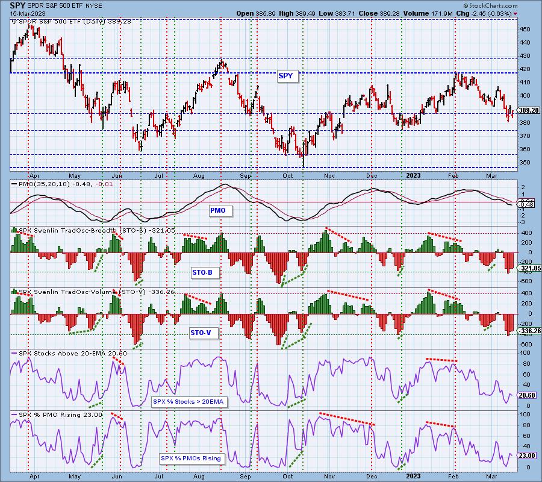Click the 23.00 axis value tag
This screenshot has height=482, width=542.
(528, 455)
